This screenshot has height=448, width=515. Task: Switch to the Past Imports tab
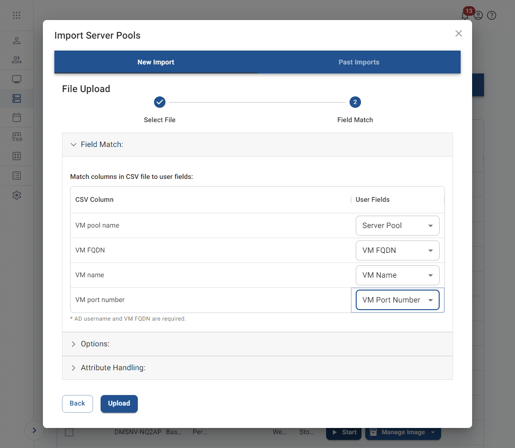click(359, 62)
